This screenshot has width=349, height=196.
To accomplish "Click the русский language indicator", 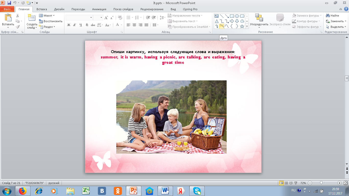I will 54,183.
